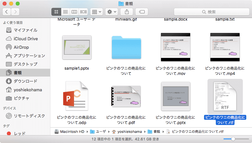Click the Share toolbar button
The width and height of the screenshot is (252, 143).
pyautogui.click(x=127, y=12)
